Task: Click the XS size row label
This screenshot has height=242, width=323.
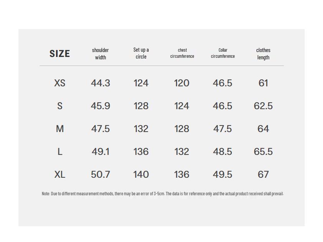Action: click(60, 83)
